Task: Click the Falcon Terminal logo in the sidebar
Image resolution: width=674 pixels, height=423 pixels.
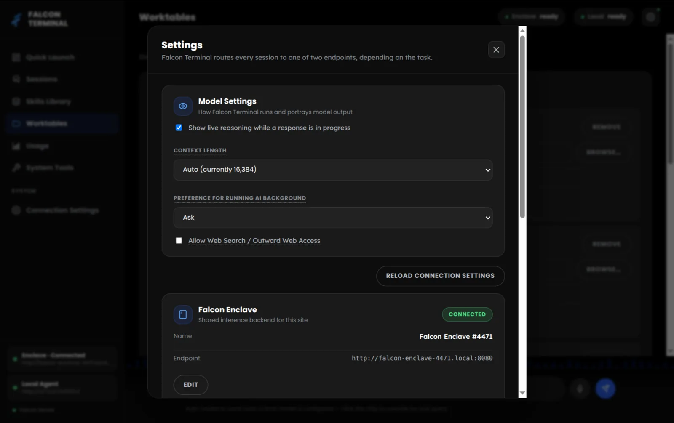Action: point(16,19)
